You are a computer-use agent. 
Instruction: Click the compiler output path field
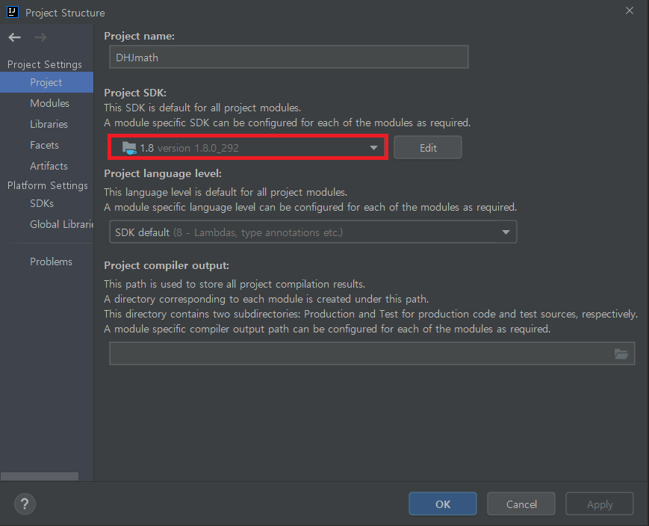(x=372, y=353)
